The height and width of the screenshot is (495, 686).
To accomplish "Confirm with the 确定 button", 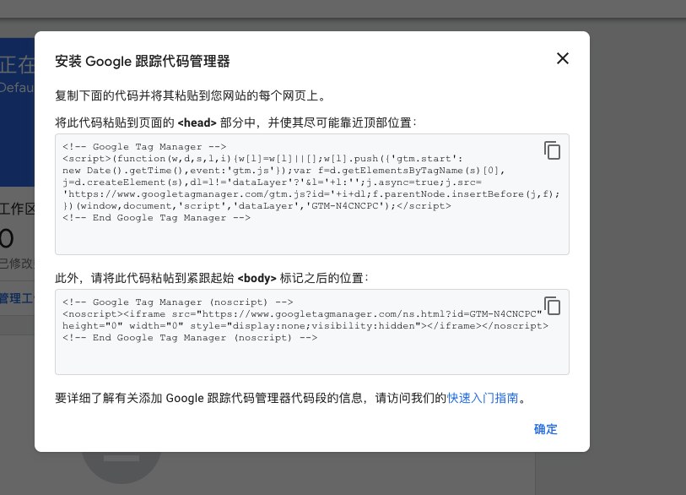I will tap(546, 429).
